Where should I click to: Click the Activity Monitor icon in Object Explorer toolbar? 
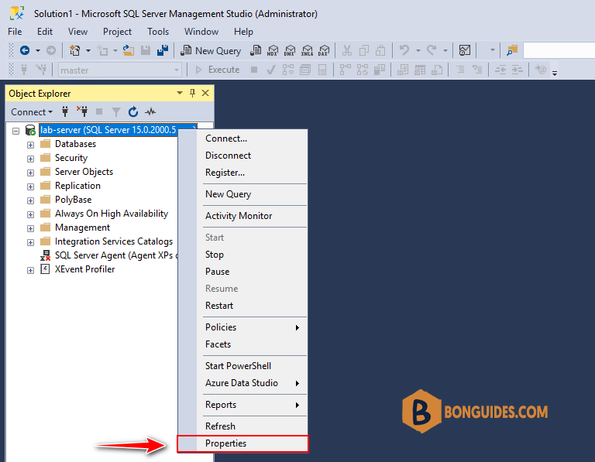click(150, 111)
